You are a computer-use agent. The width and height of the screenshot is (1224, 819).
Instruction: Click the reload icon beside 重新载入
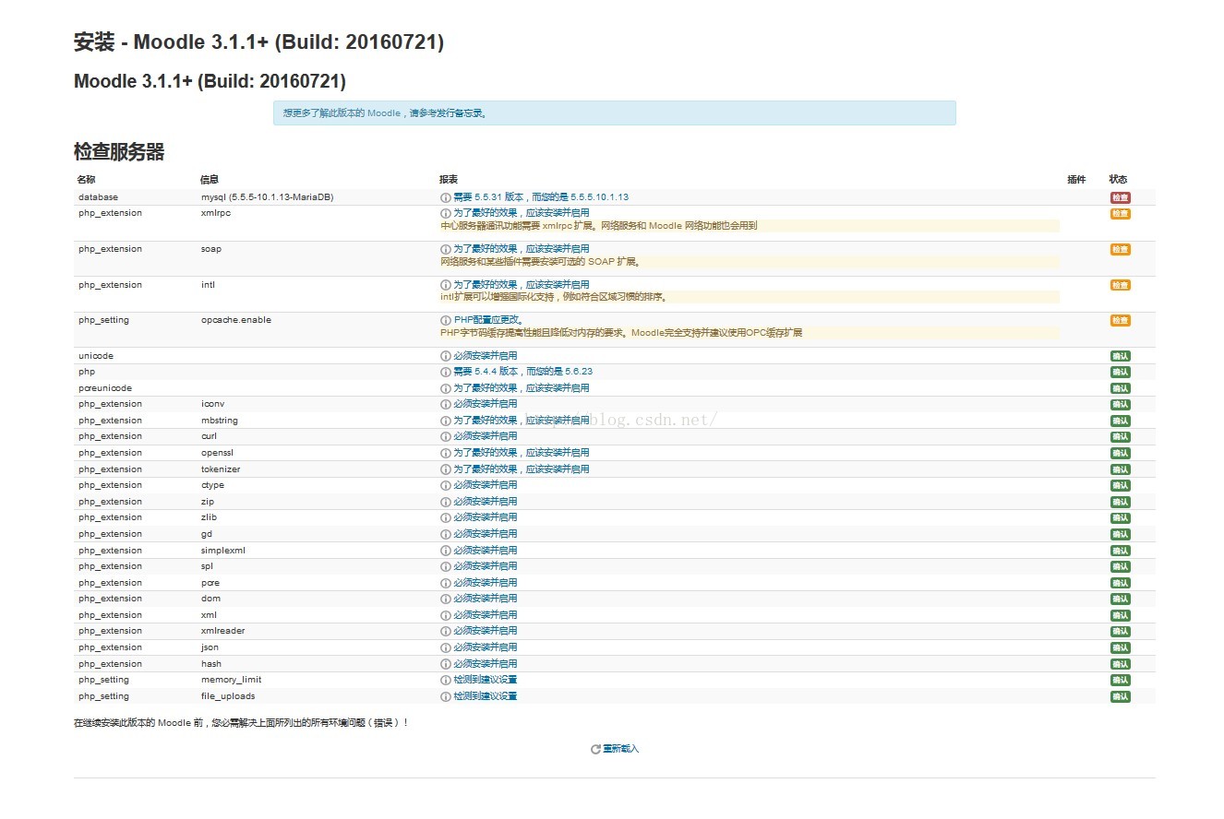pyautogui.click(x=595, y=749)
